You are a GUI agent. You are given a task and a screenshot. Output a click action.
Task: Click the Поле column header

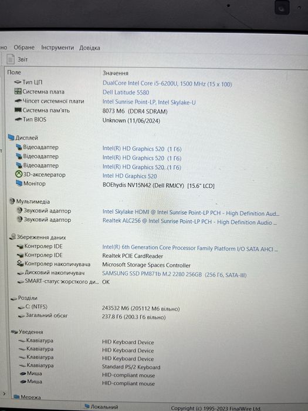point(14,72)
